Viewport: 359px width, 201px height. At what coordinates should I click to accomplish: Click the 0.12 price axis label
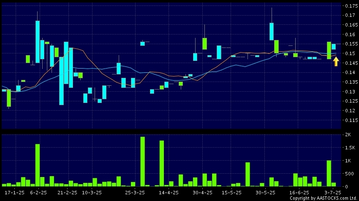(x=350, y=111)
